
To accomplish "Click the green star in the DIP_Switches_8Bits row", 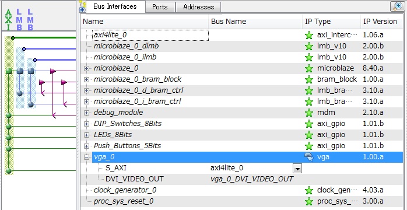I will [309, 124].
